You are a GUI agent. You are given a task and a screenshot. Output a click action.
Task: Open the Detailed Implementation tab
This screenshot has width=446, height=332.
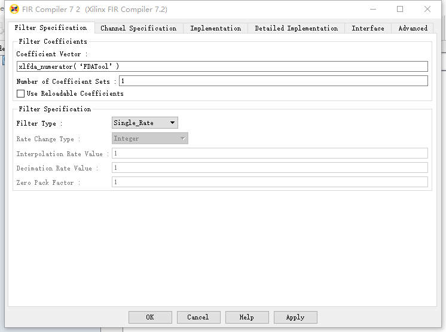click(x=296, y=28)
